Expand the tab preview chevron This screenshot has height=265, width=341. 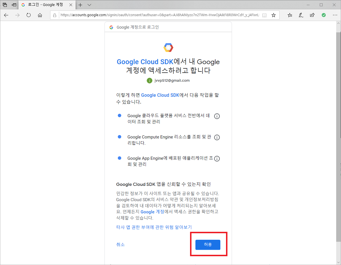coord(89,5)
